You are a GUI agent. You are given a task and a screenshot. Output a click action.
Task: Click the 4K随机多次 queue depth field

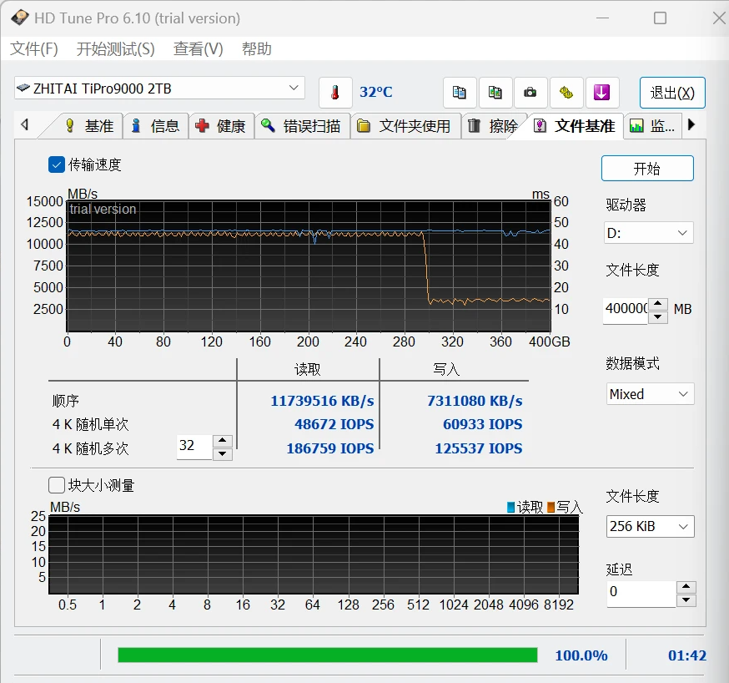[194, 446]
